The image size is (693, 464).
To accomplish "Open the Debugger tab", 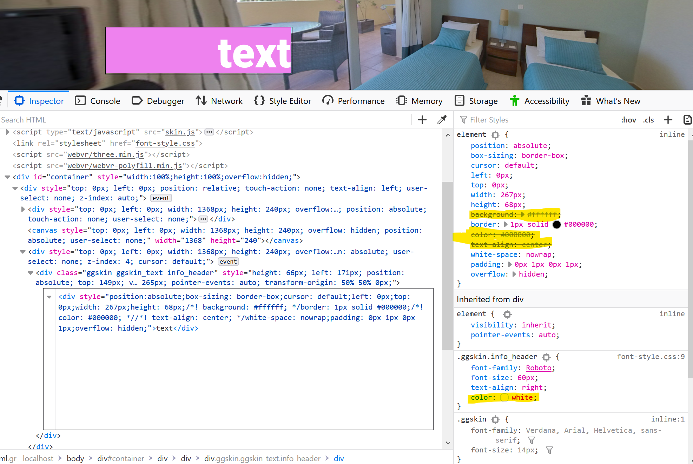I will [x=158, y=101].
